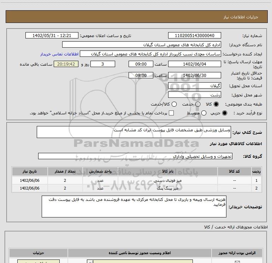Viewport: 272px width, 263px height.
Task: Click the اطلاعات مجوزهای ارائه خدمت / کالا heading
Action: tap(236, 227)
